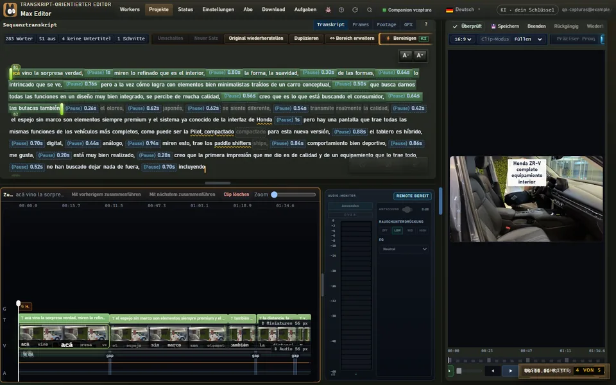Viewport: 616px width, 385px height.
Task: Expand the Clip-Modus Füllen dropdown
Action: tap(511, 39)
